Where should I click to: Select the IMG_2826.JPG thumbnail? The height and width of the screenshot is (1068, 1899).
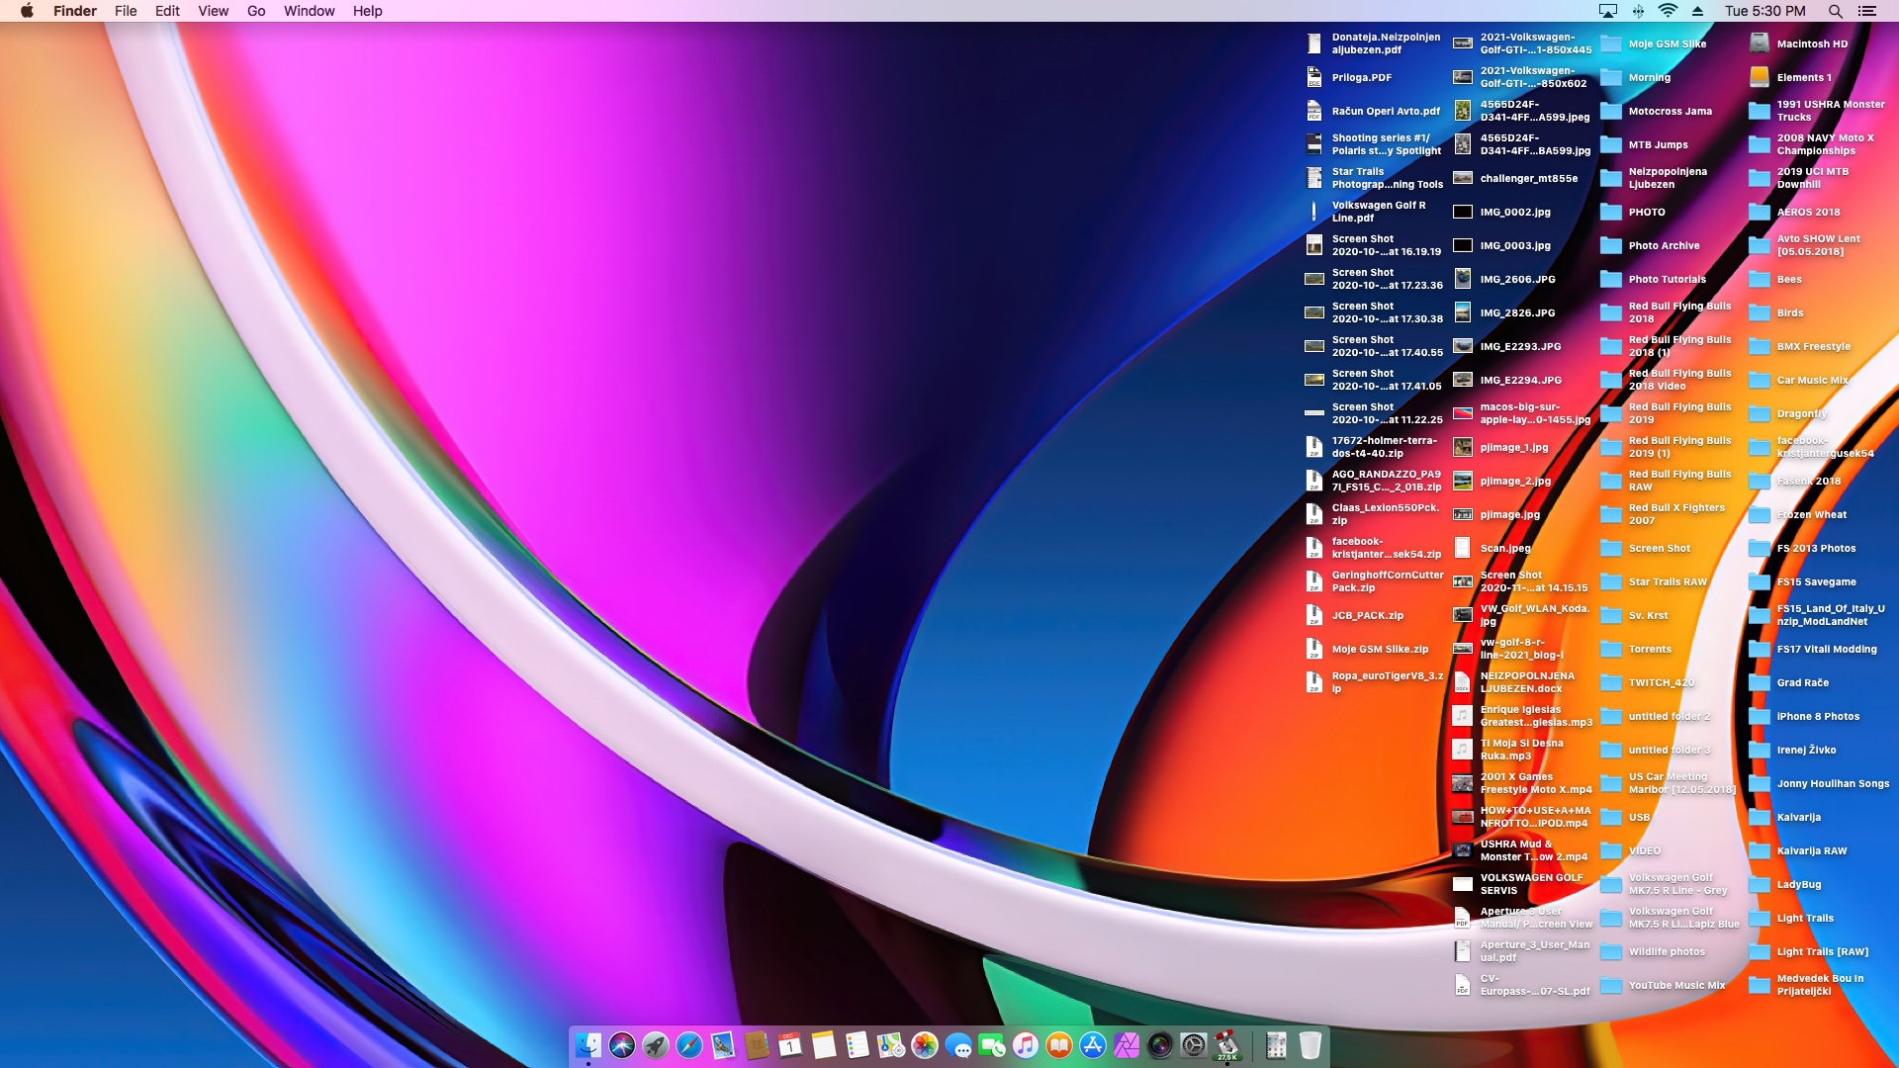1463,312
